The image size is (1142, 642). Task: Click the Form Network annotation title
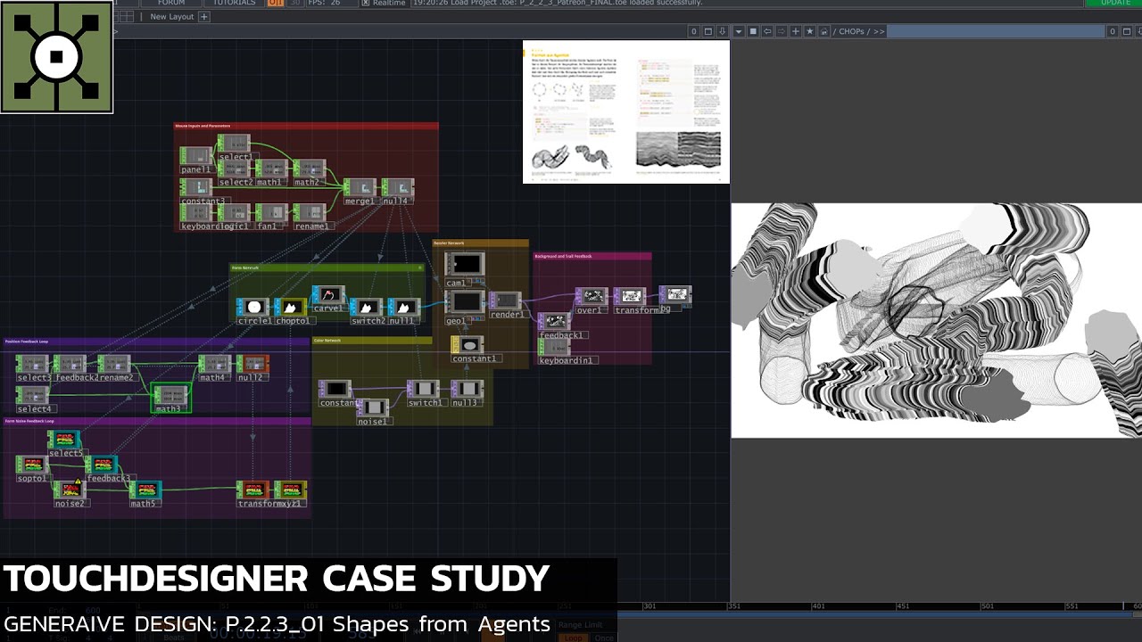[245, 267]
